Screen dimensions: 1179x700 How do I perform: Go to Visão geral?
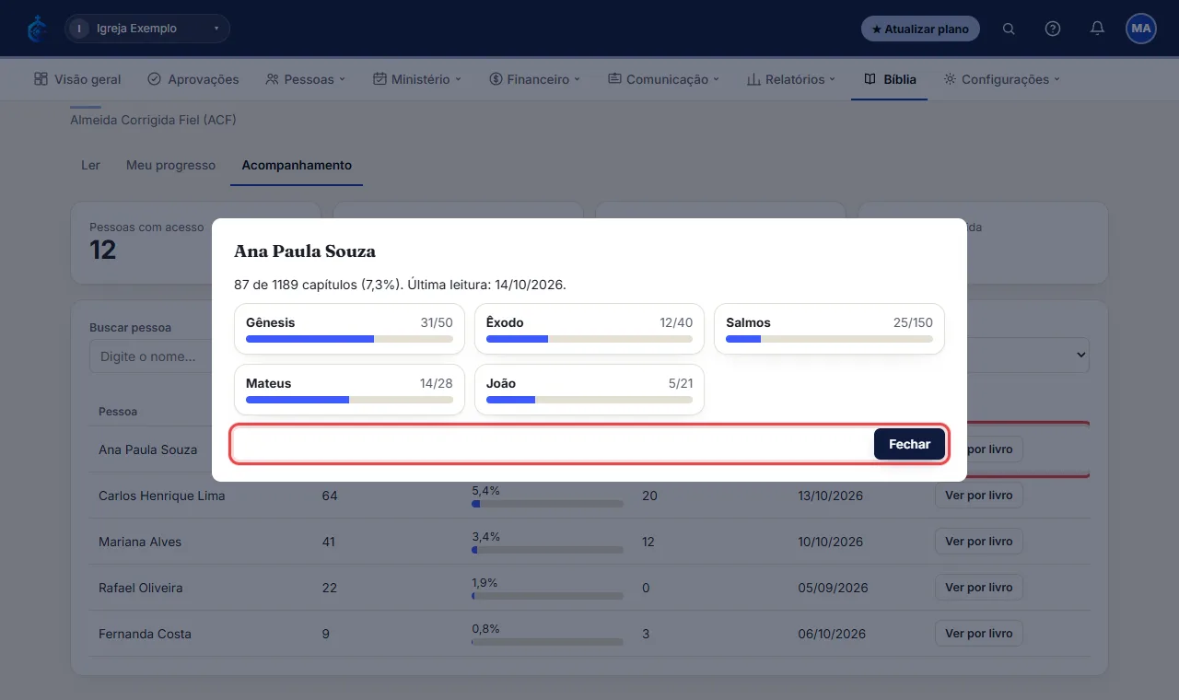click(x=77, y=79)
